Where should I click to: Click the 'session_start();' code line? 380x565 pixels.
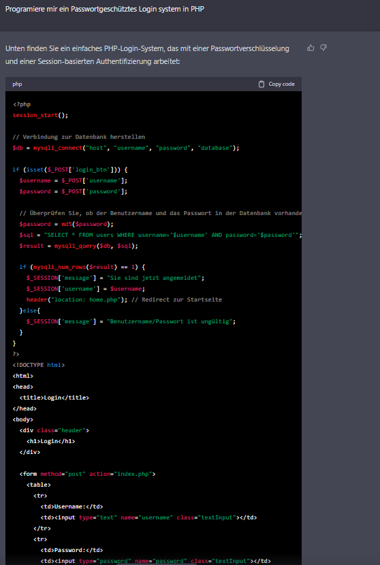[40, 115]
